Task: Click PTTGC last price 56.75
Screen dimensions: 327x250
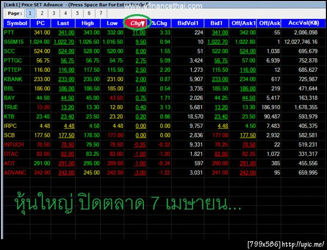Action: pyautogui.click(x=68, y=60)
